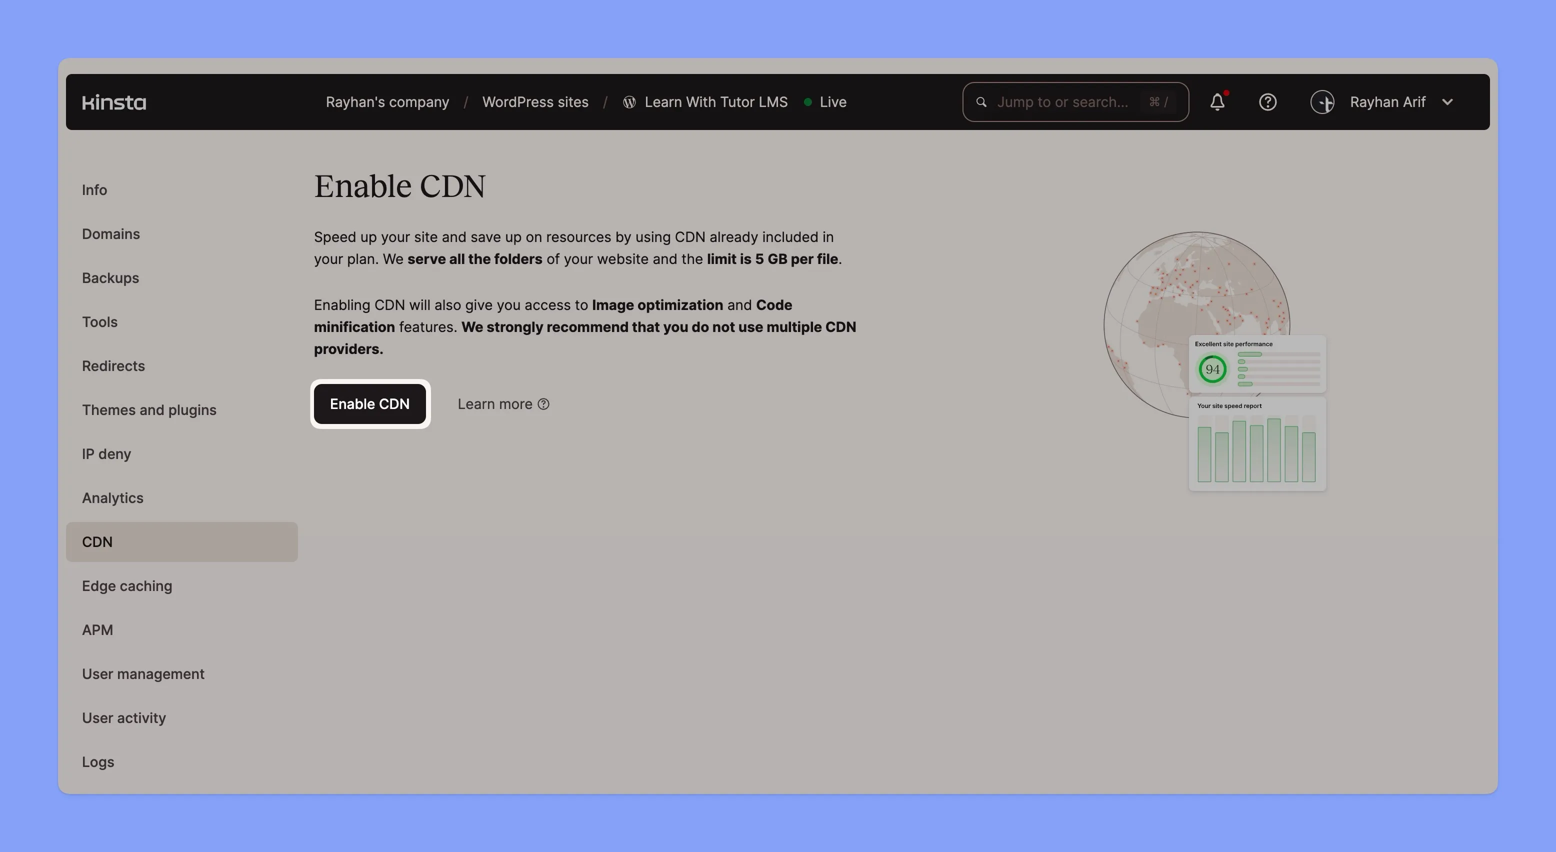1556x852 pixels.
Task: Click the Logs sidebar item
Action: coord(98,760)
